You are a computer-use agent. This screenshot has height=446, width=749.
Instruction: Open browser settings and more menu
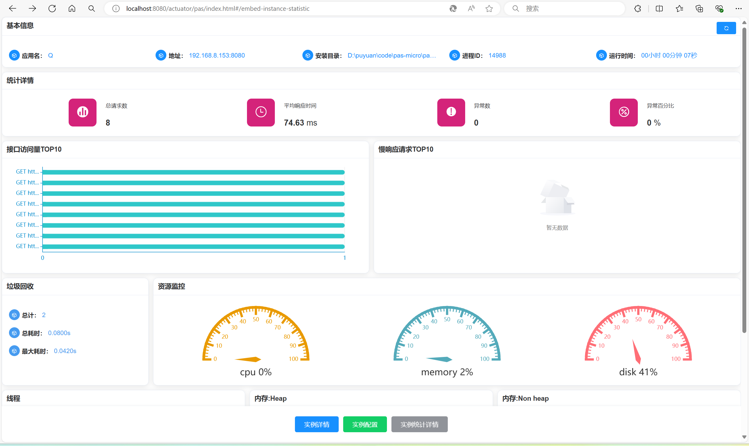[739, 8]
